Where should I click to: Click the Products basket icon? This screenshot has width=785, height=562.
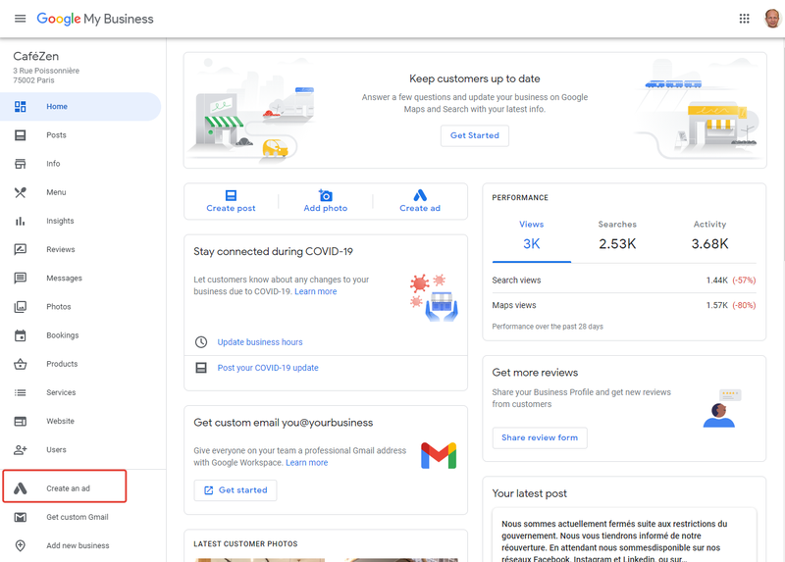pos(20,364)
